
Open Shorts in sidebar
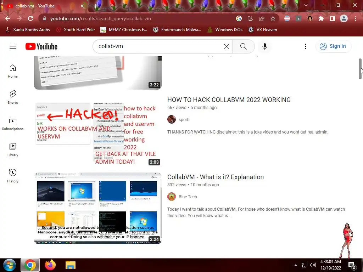point(13,97)
